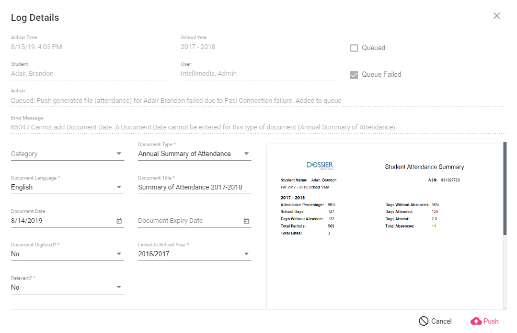This screenshot has width=517, height=333.
Task: Click the Dossier logo in document preview
Action: 320,166
